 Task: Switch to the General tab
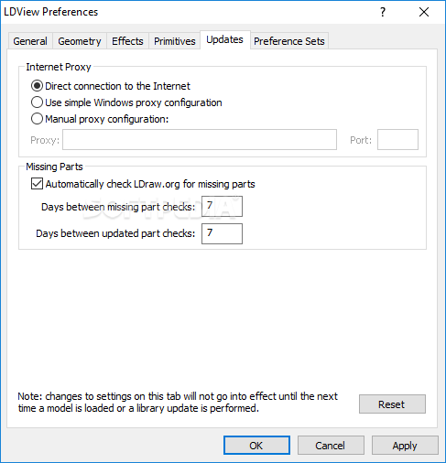click(x=30, y=41)
